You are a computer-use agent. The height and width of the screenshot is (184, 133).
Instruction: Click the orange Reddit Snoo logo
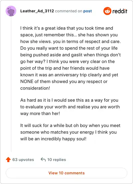107,11
